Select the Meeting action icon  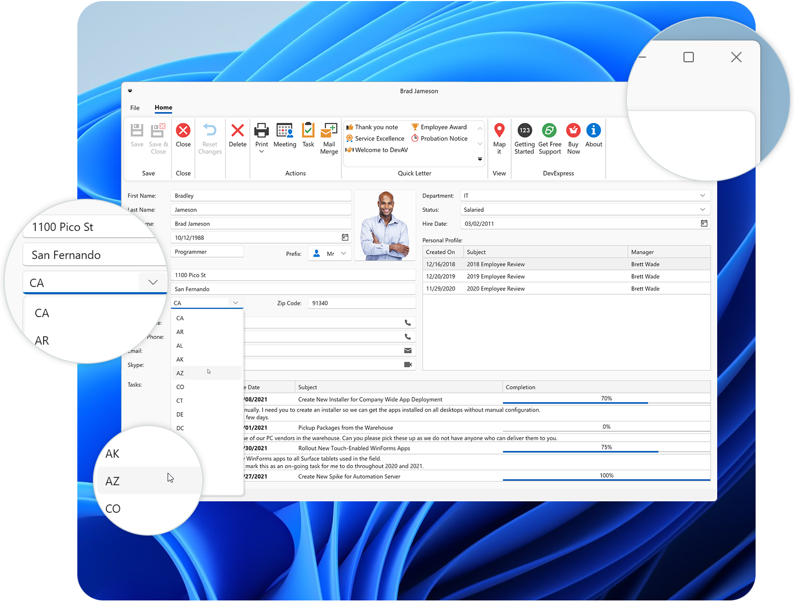click(284, 136)
